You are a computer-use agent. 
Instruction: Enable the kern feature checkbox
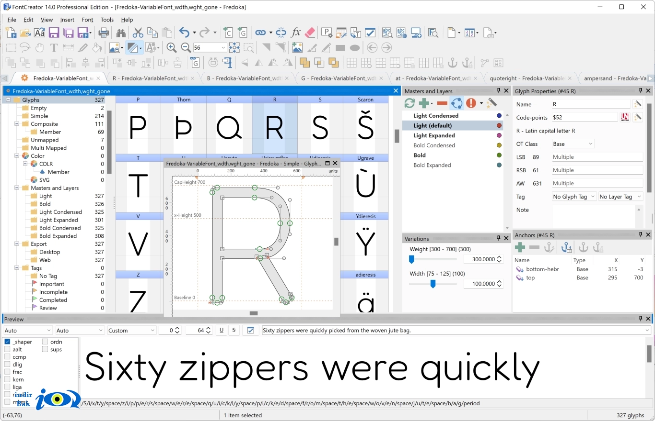(x=7, y=379)
